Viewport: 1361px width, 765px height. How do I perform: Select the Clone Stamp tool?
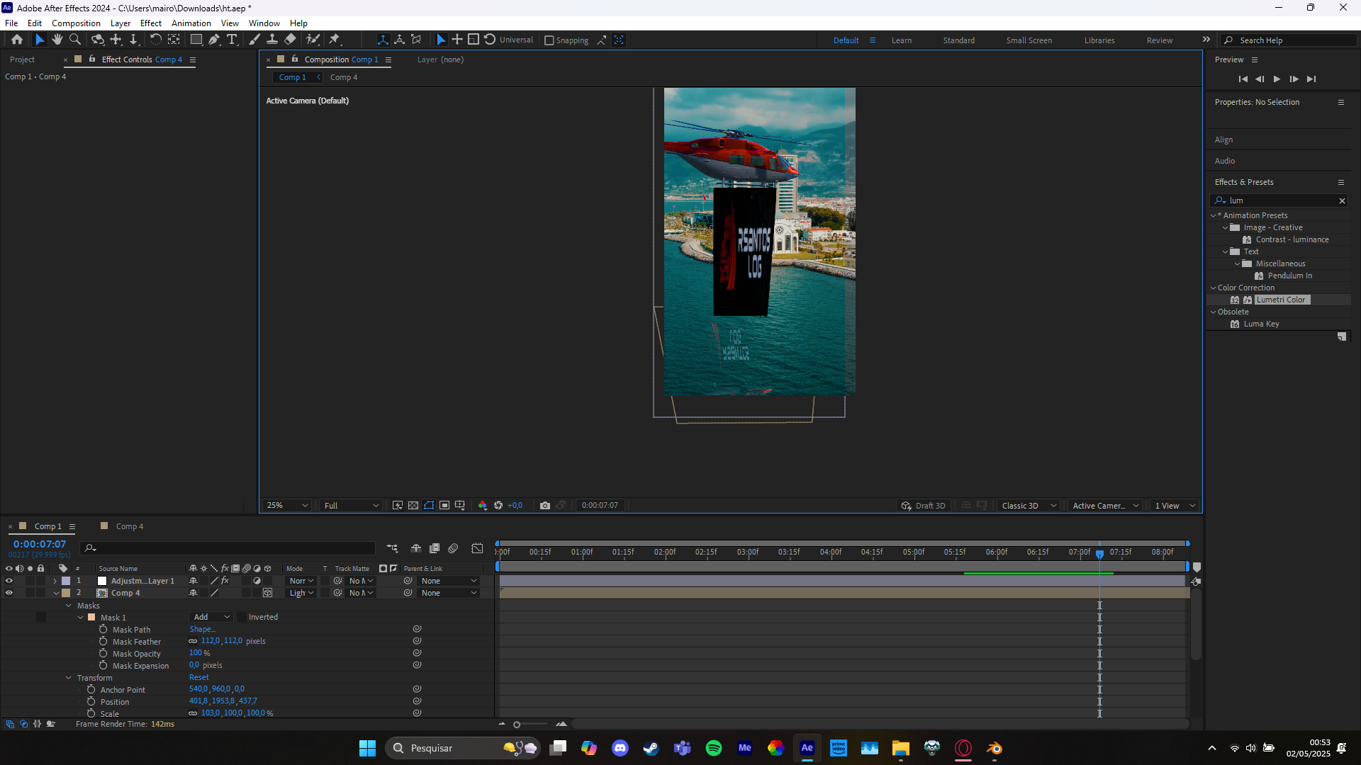coord(272,40)
